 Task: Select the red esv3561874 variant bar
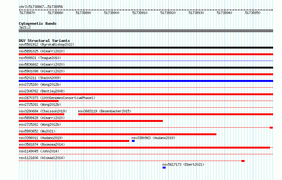(144, 148)
